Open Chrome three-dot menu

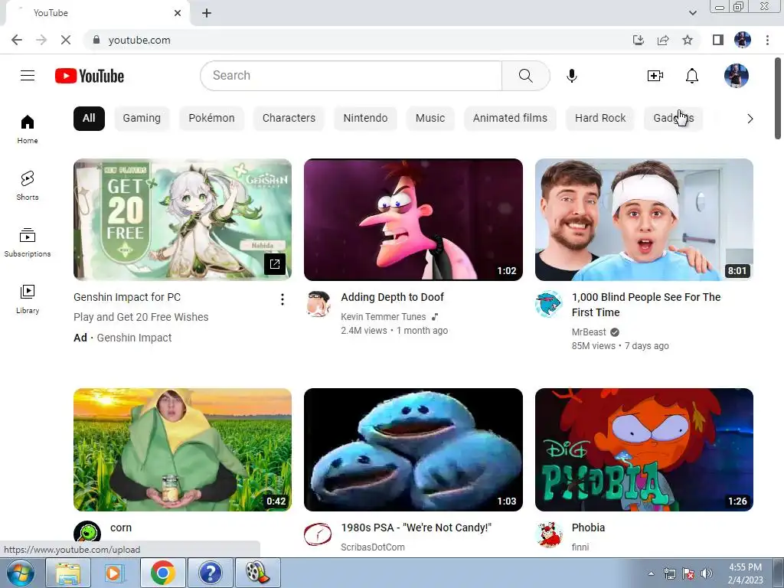tap(767, 40)
